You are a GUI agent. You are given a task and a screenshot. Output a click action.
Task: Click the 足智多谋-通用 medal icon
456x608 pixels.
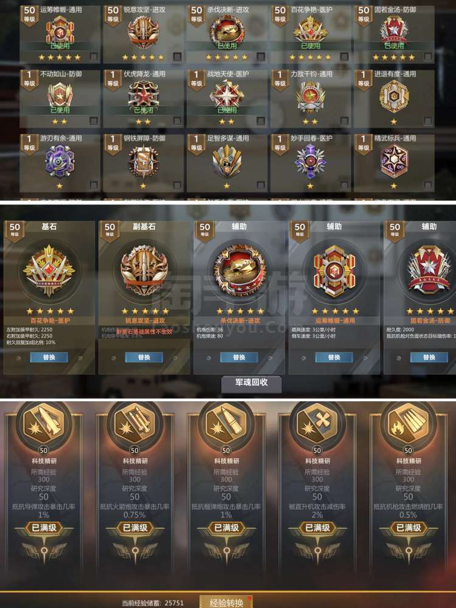[227, 160]
